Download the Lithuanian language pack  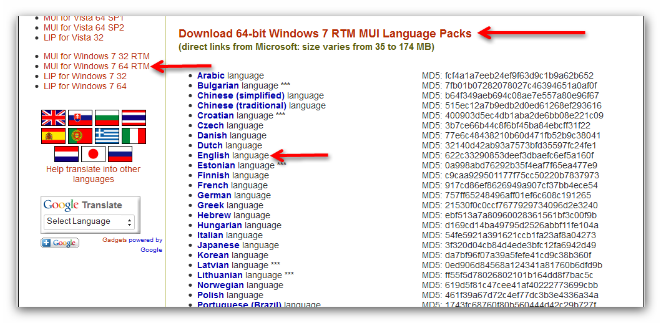click(220, 275)
